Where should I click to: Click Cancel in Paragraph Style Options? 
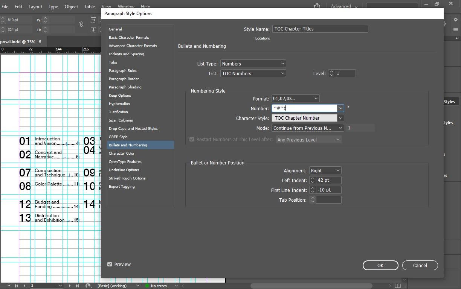point(420,265)
